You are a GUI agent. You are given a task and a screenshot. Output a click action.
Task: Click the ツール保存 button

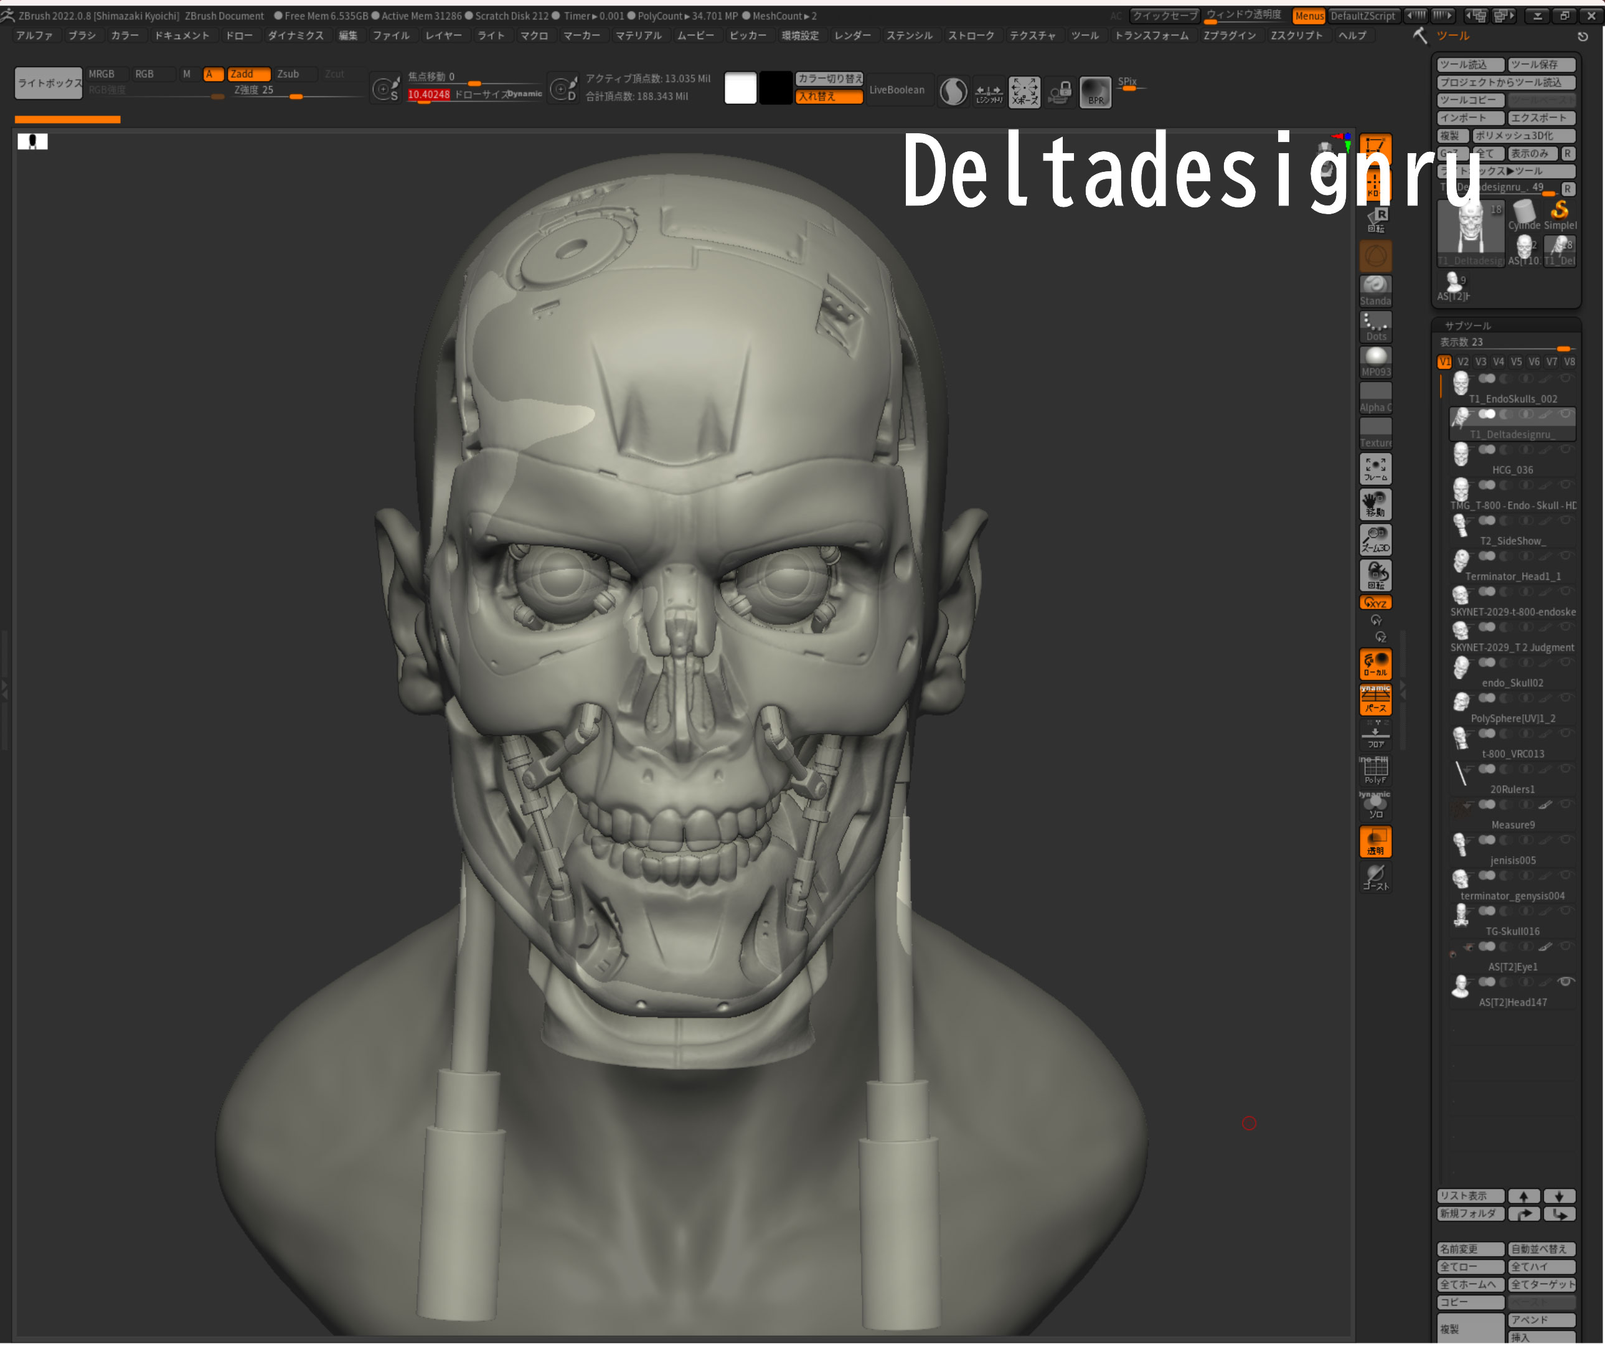(x=1541, y=65)
